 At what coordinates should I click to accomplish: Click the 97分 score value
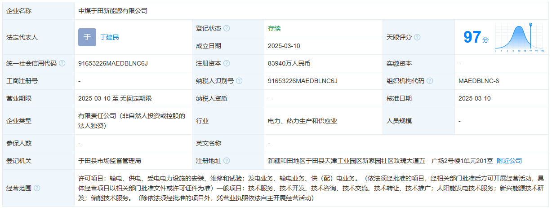pos(476,38)
